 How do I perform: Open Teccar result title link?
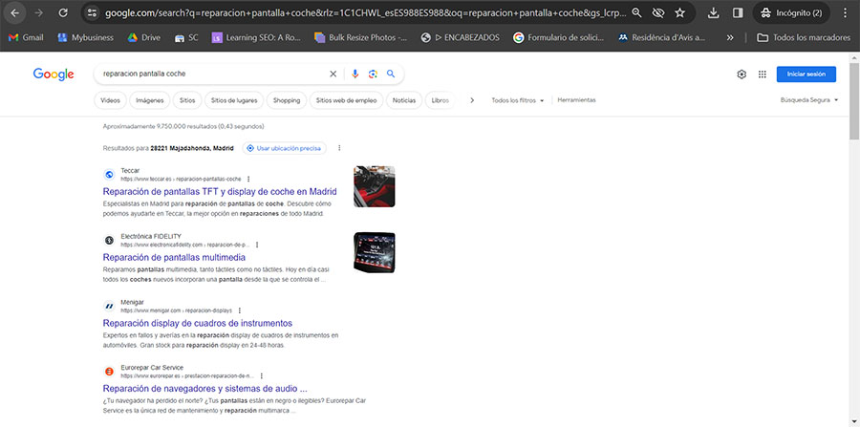click(220, 192)
